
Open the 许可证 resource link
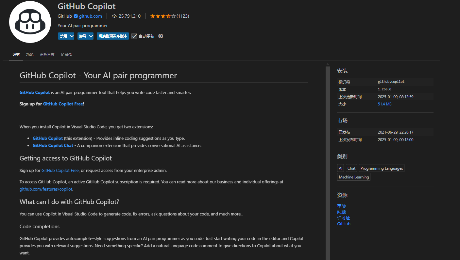coord(344,218)
